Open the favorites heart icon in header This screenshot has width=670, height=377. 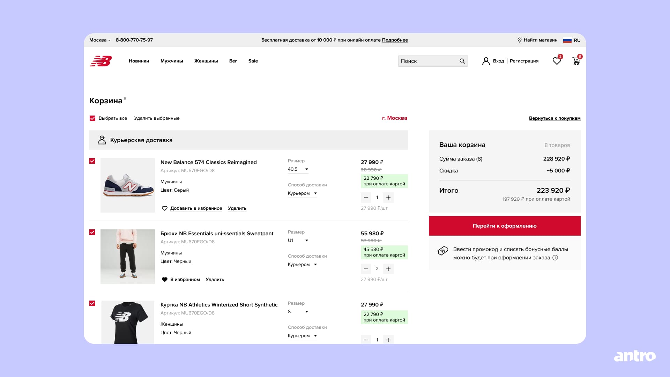557,61
